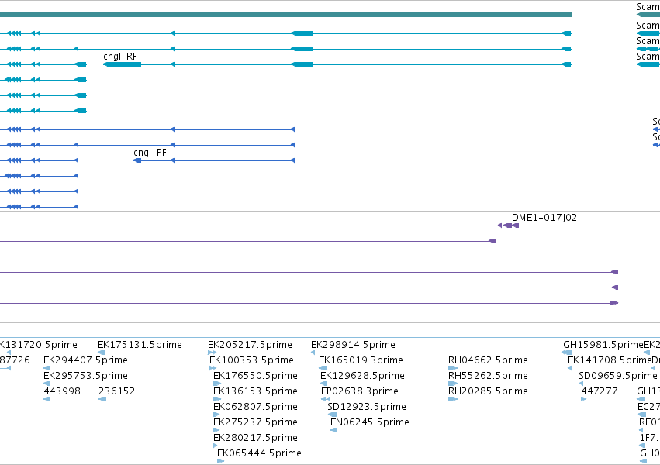This screenshot has height=465, width=660.
Task: Click the EK295753.5prime label
Action: pyautogui.click(x=85, y=376)
